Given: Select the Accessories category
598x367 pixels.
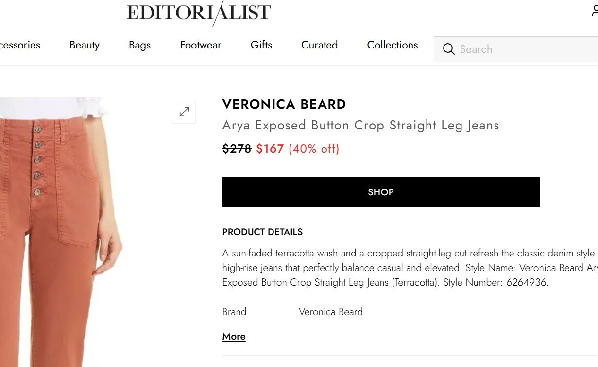Looking at the screenshot, I should [19, 45].
